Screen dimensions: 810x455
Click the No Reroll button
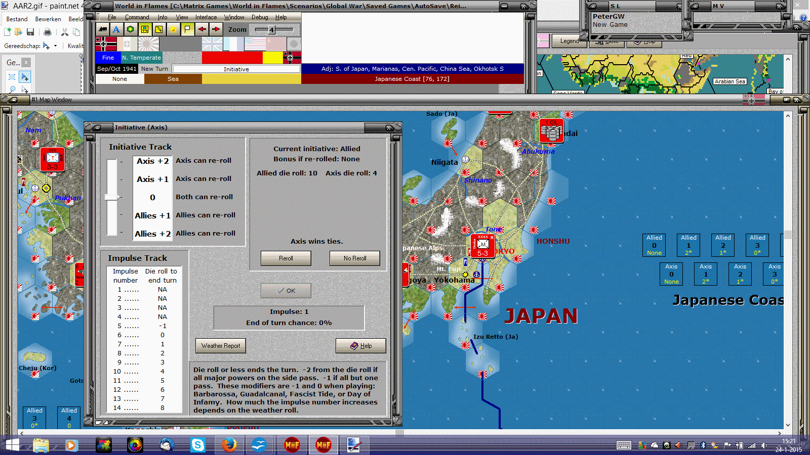pyautogui.click(x=355, y=258)
